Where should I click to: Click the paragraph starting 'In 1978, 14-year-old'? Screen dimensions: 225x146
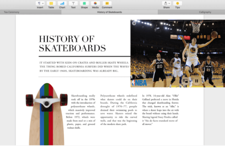(161, 110)
